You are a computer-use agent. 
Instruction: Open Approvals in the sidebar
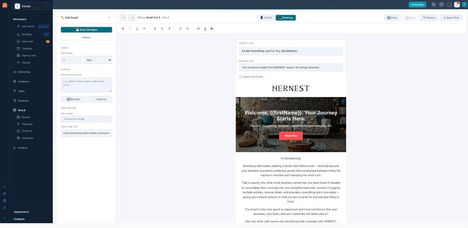click(x=33, y=42)
